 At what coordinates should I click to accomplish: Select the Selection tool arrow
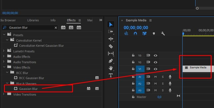111,25
